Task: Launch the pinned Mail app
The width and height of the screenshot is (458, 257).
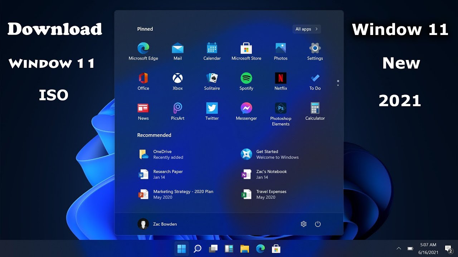Action: [177, 51]
